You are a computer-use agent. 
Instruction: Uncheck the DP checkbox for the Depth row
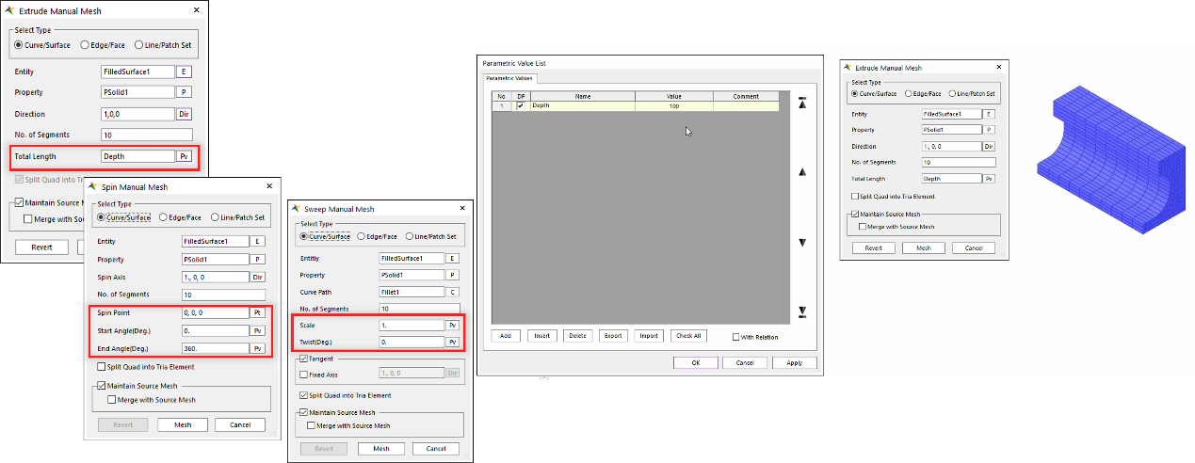(521, 106)
